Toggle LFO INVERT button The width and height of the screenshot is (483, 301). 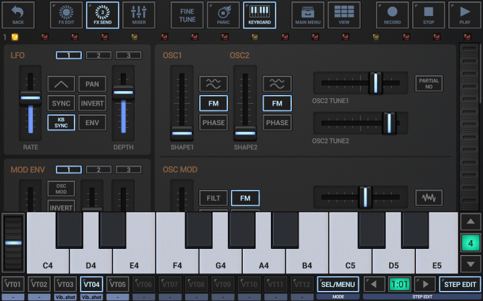tap(92, 103)
